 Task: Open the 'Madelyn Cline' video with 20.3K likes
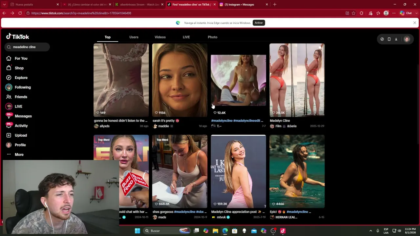pyautogui.click(x=297, y=80)
